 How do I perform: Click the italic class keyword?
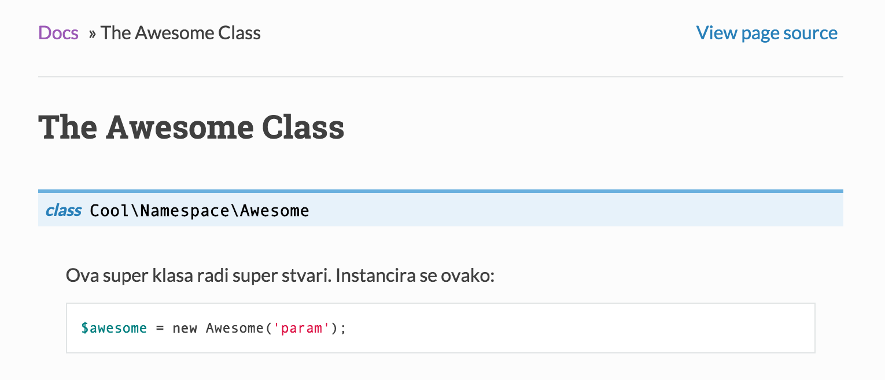coord(64,210)
